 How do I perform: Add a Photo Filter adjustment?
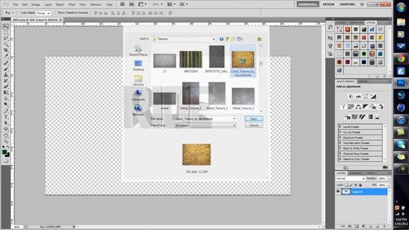pyautogui.click(x=373, y=107)
